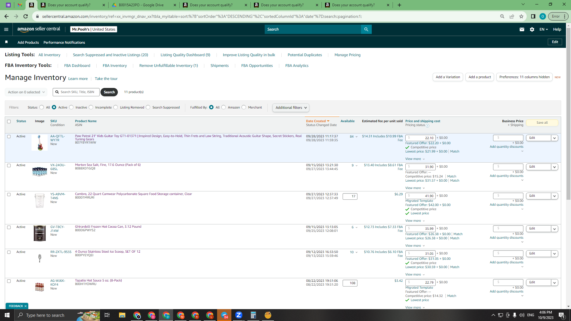Open the browser tab list chevron
This screenshot has height=321, width=571.
pos(523,4)
